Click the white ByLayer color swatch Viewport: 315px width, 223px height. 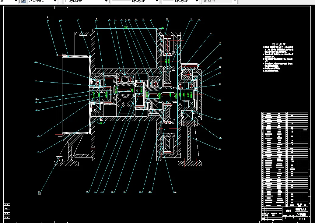click(66, 1)
